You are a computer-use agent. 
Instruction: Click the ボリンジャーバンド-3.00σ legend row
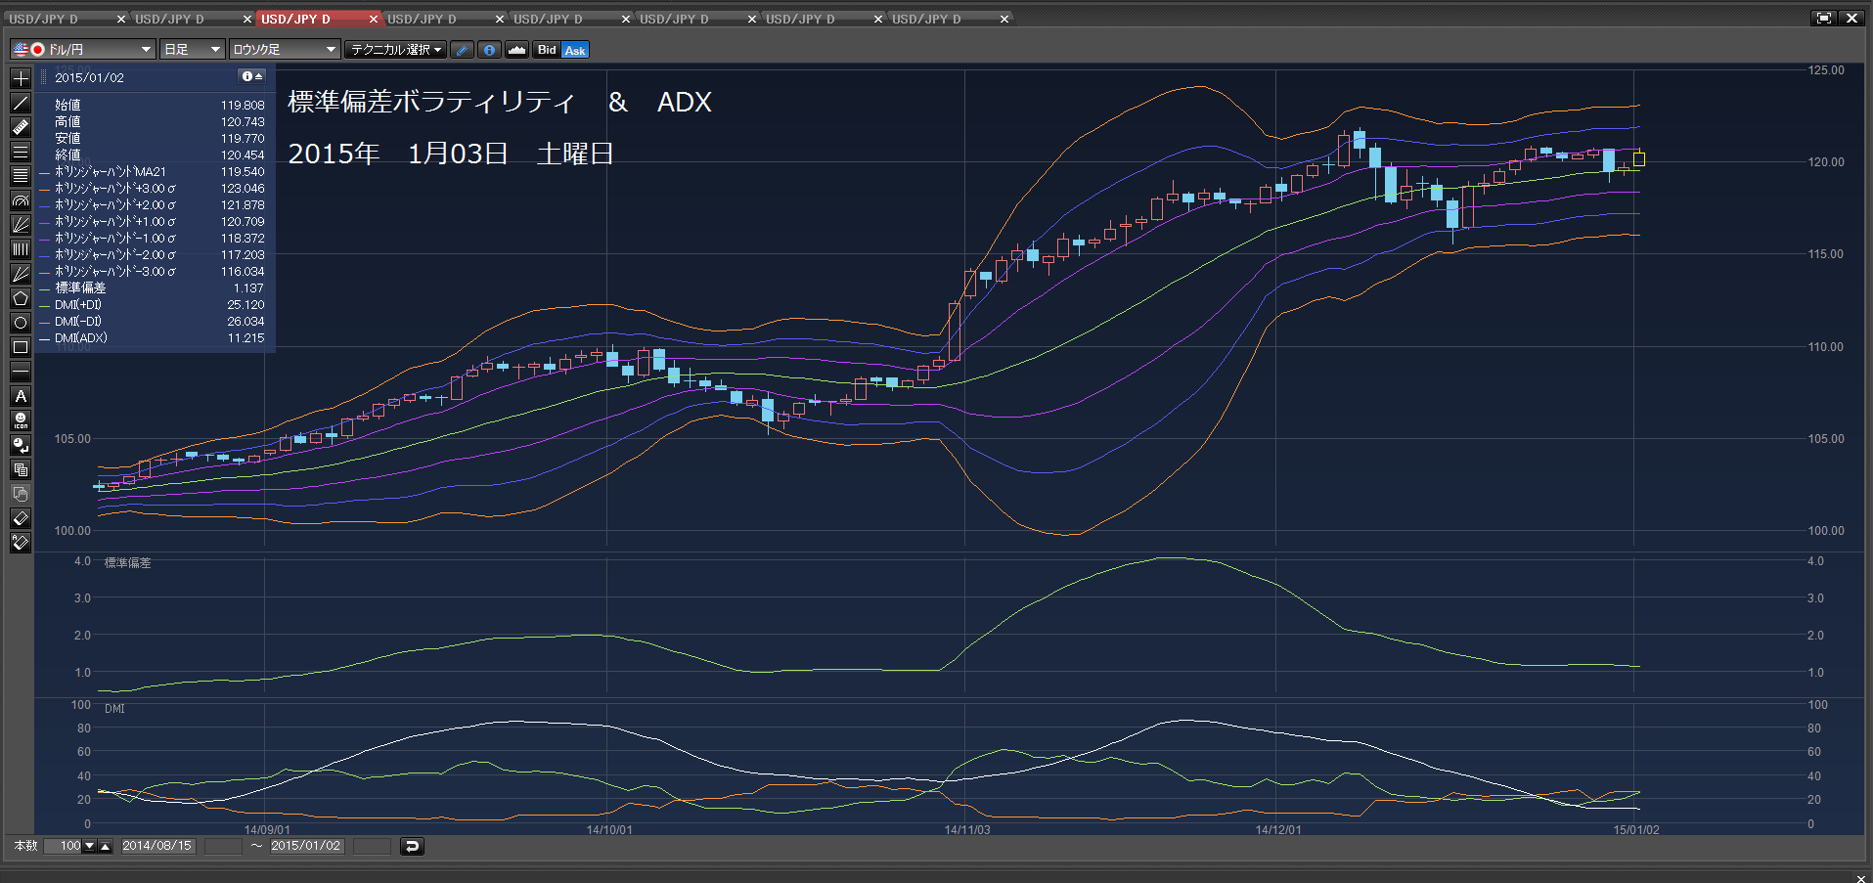click(x=153, y=272)
